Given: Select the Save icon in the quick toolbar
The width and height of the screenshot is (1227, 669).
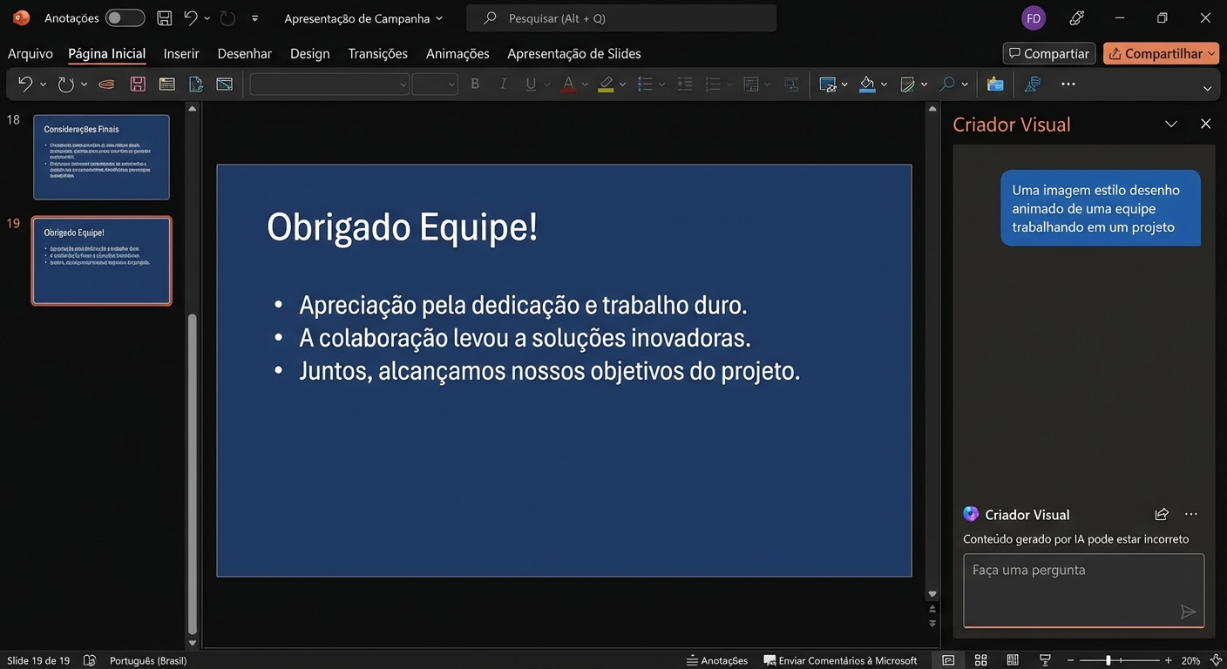Looking at the screenshot, I should 163,17.
